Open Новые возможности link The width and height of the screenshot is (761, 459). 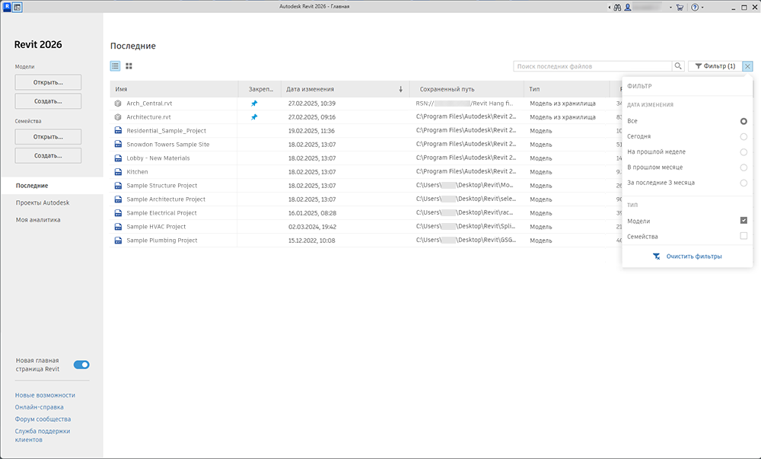(45, 395)
